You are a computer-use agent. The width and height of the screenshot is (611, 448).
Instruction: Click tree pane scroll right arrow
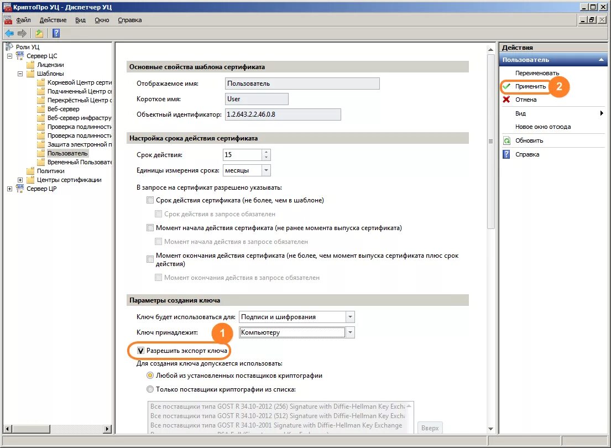[107, 429]
